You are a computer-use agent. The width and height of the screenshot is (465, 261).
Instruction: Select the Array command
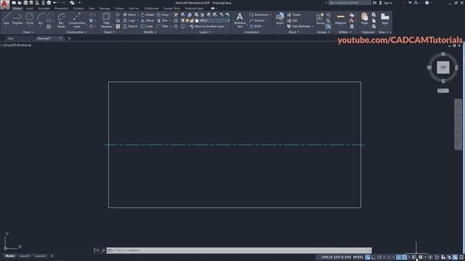[x=163, y=14]
